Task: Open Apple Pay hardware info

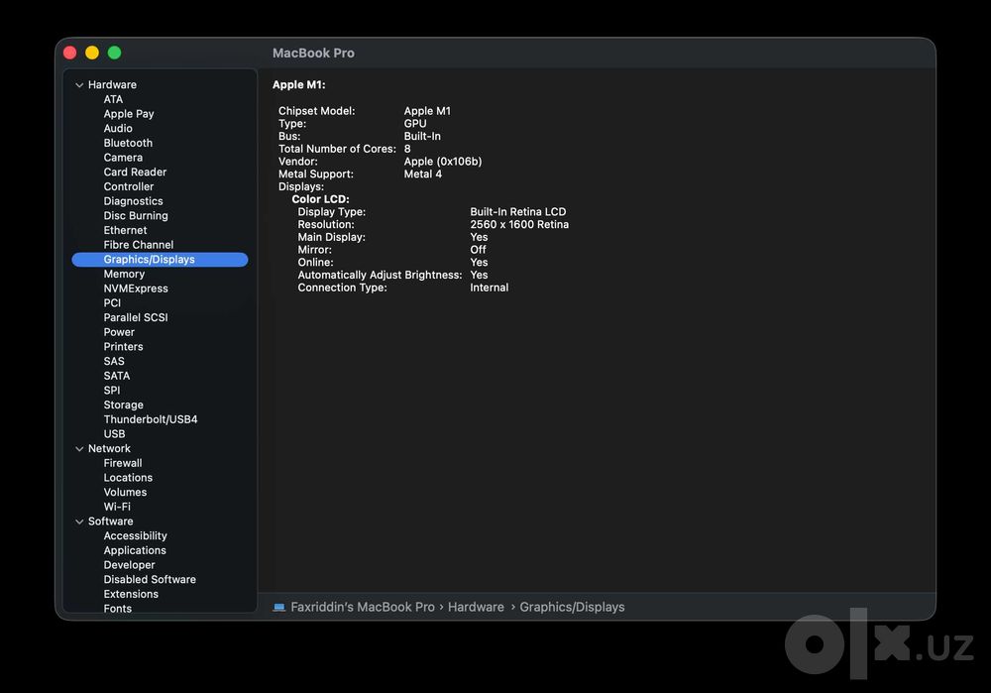Action: point(129,114)
